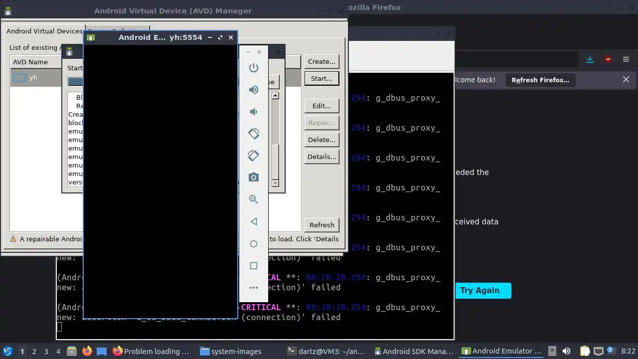This screenshot has width=638, height=359.
Task: Click the network status tray icon
Action: coord(599,351)
